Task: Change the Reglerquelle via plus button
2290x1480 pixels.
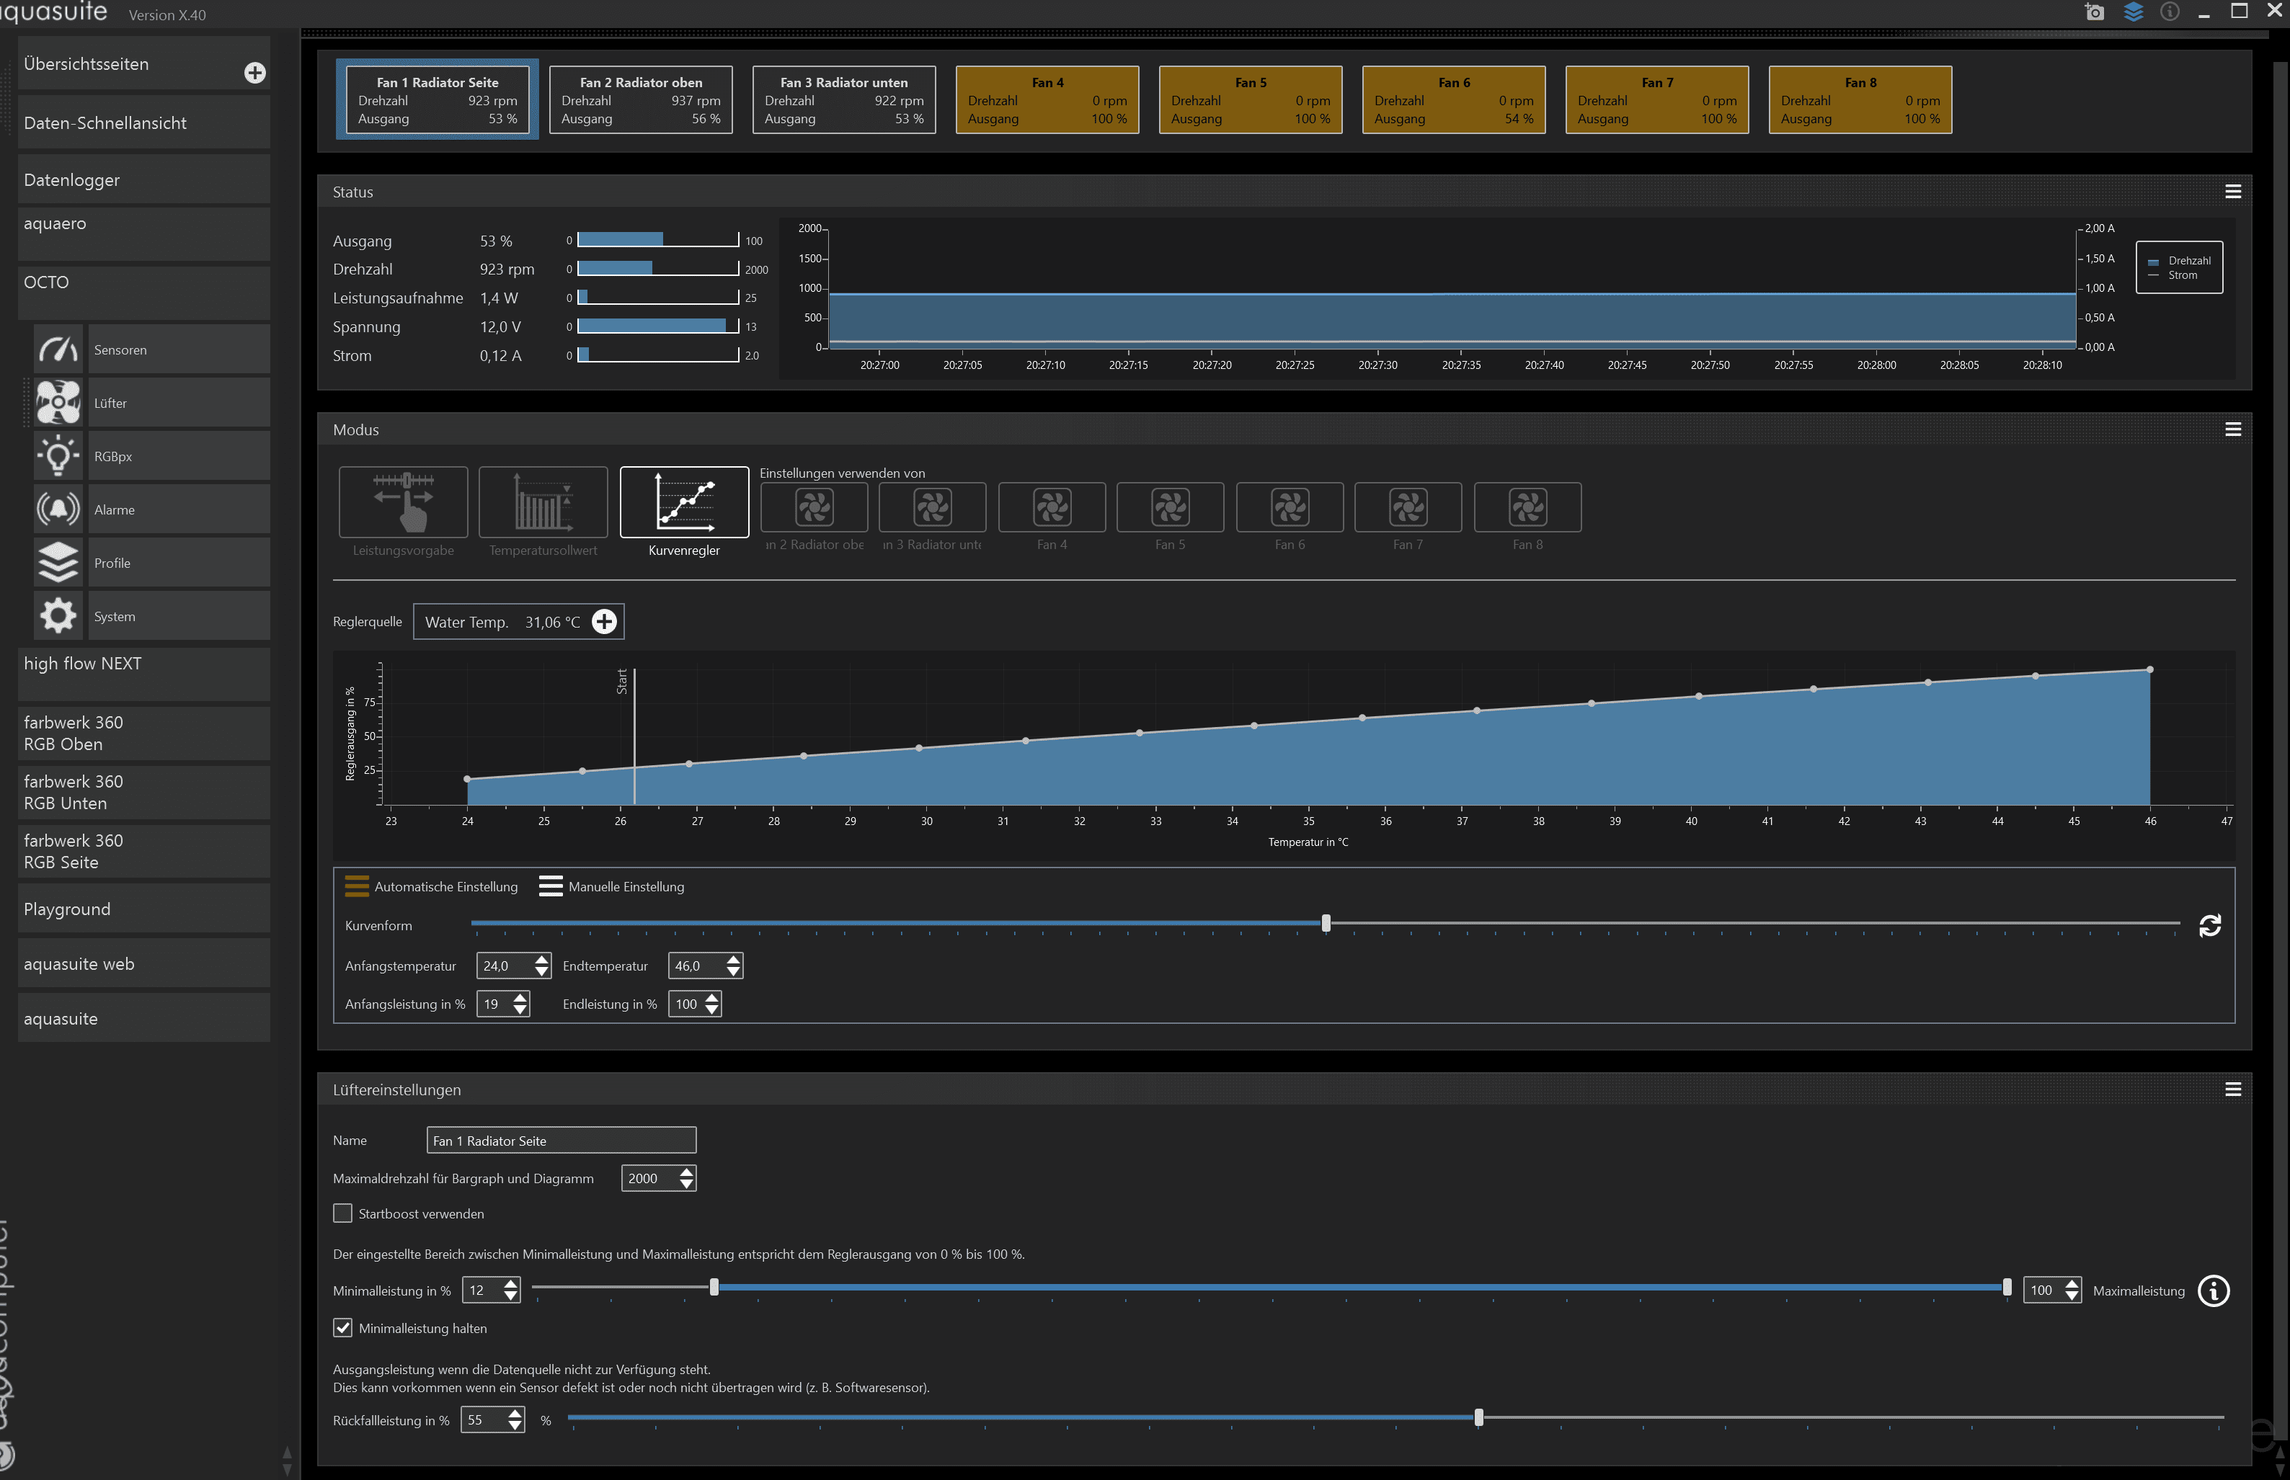Action: coord(604,622)
